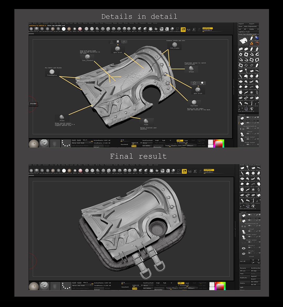Pick Pinch brush in Details in detail toolbar

click(124, 29)
